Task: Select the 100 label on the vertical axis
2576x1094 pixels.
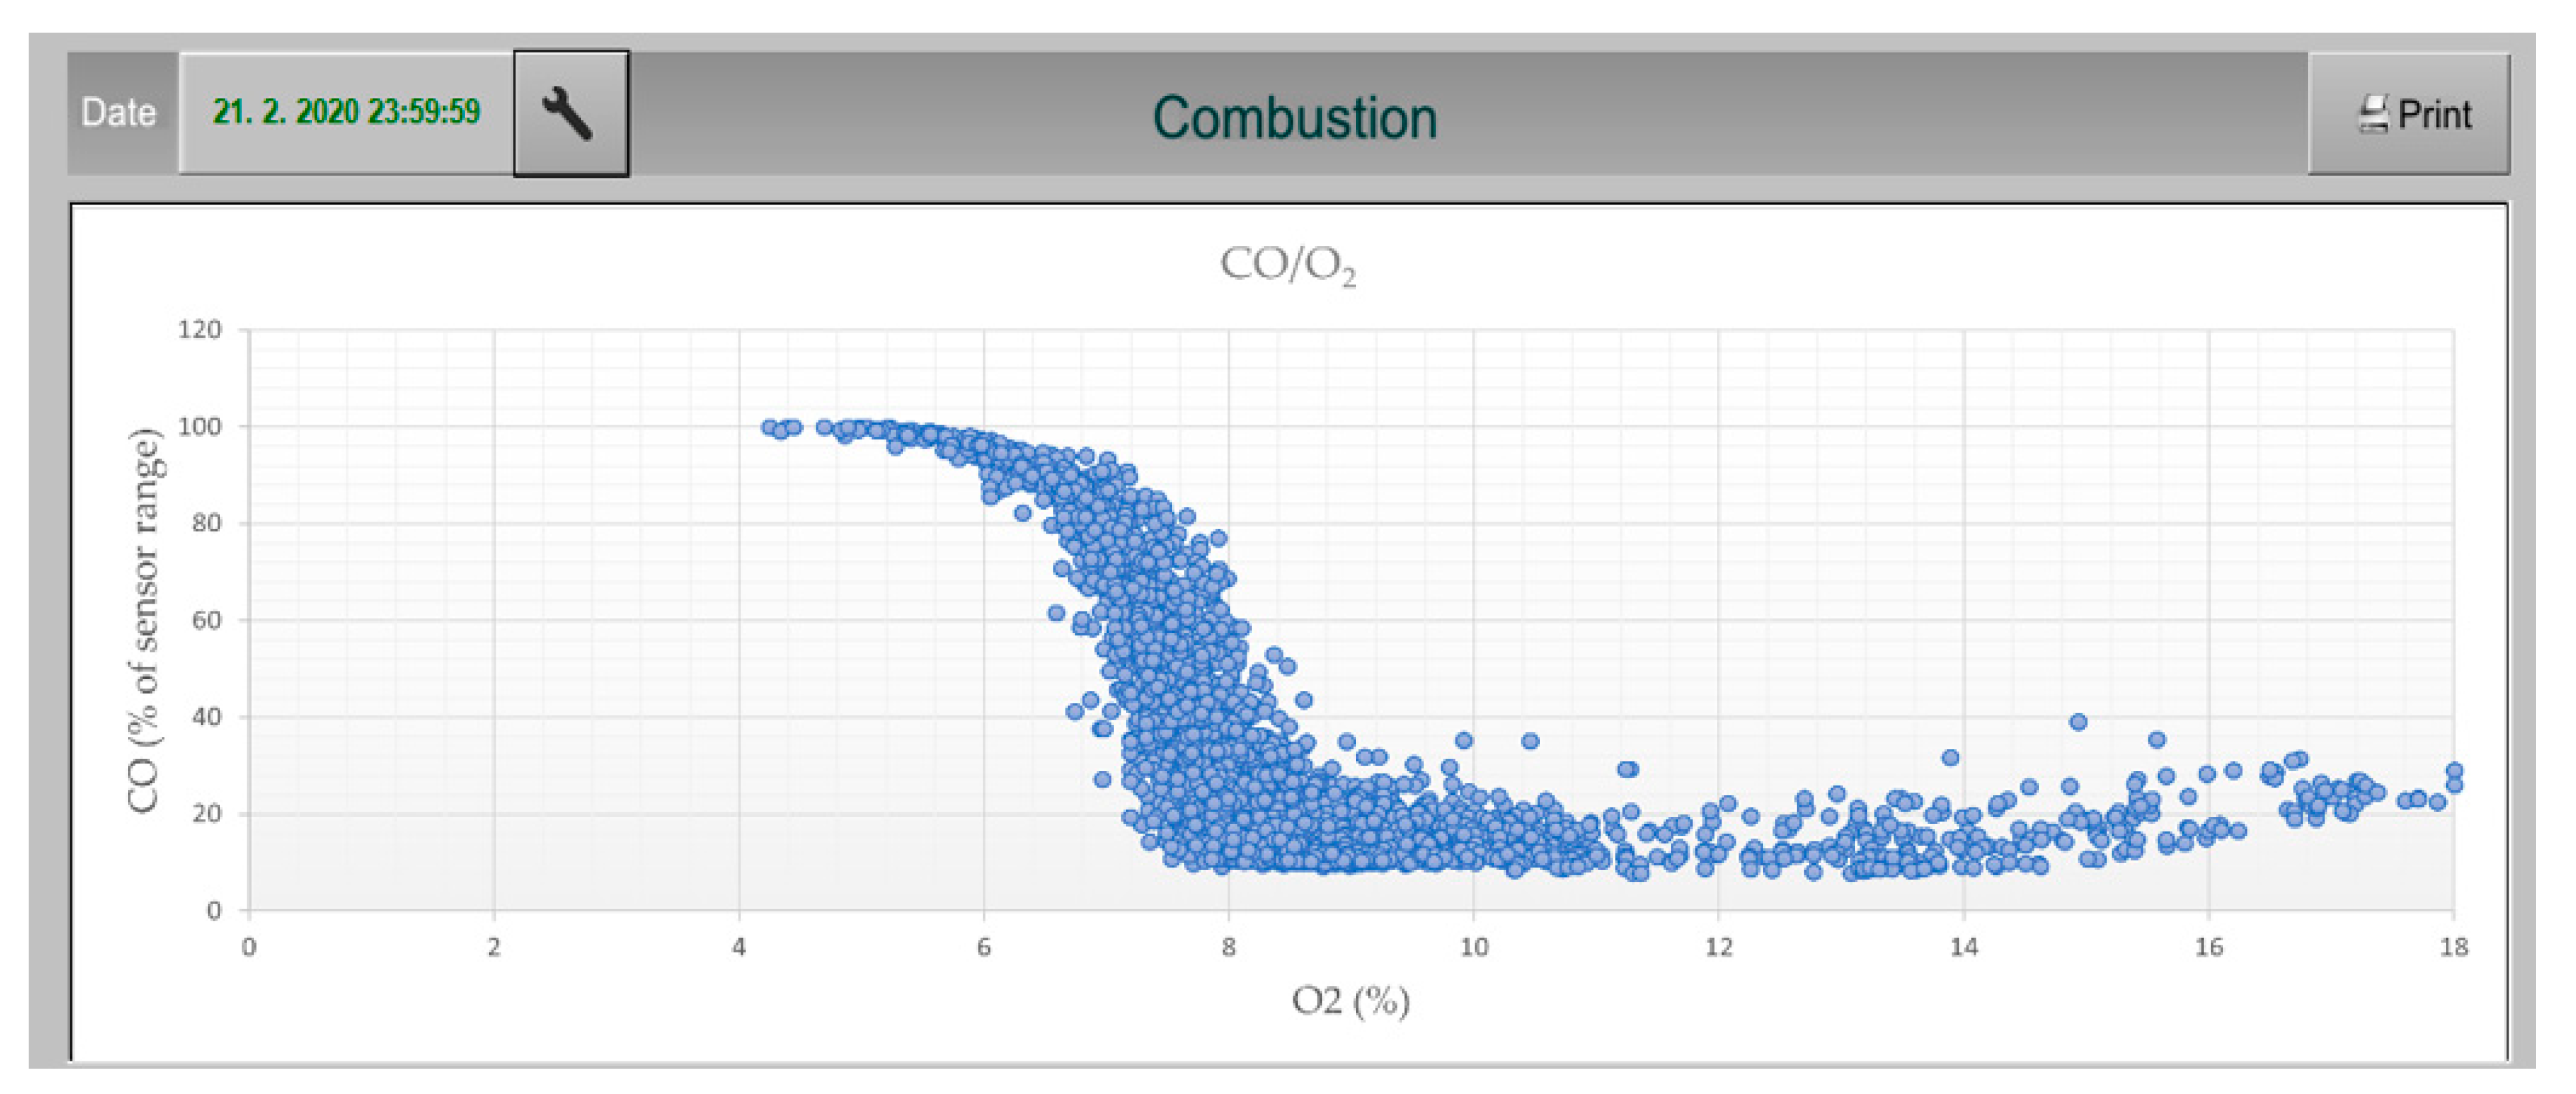Action: tap(199, 426)
